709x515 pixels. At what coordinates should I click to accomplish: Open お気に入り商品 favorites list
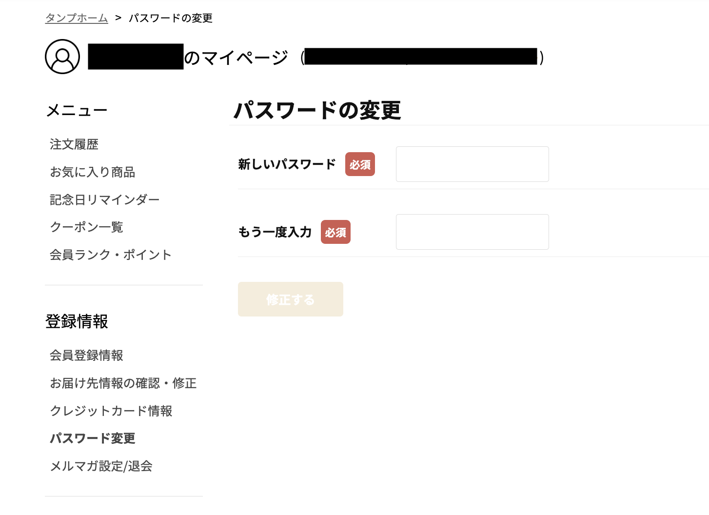[93, 172]
